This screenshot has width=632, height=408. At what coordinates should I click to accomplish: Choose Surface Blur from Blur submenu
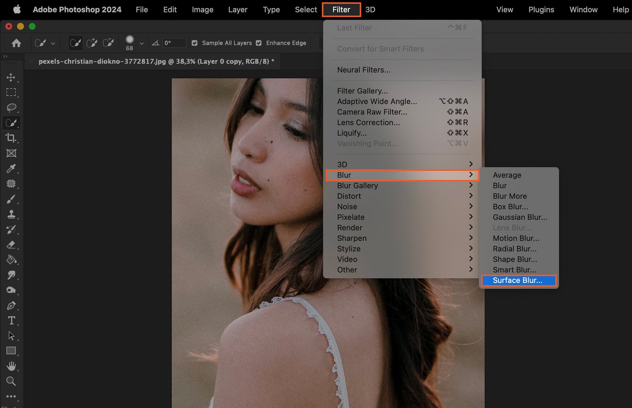(517, 281)
